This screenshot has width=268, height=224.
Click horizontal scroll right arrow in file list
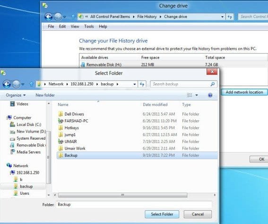(x=215, y=195)
